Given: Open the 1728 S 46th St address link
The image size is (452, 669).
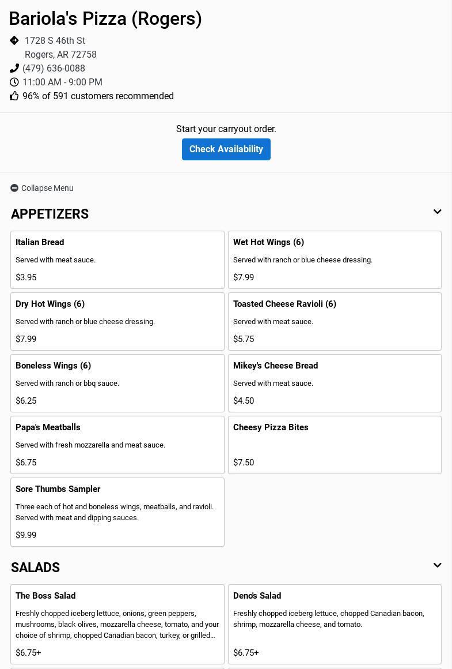Looking at the screenshot, I should pos(55,41).
